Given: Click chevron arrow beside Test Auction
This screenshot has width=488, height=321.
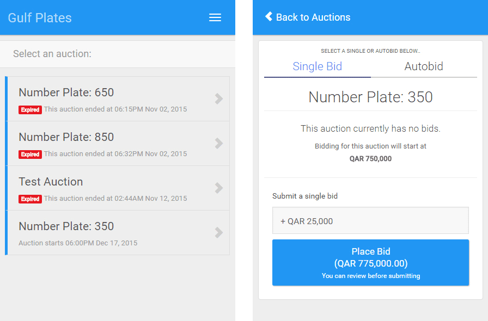Looking at the screenshot, I should [x=219, y=188].
